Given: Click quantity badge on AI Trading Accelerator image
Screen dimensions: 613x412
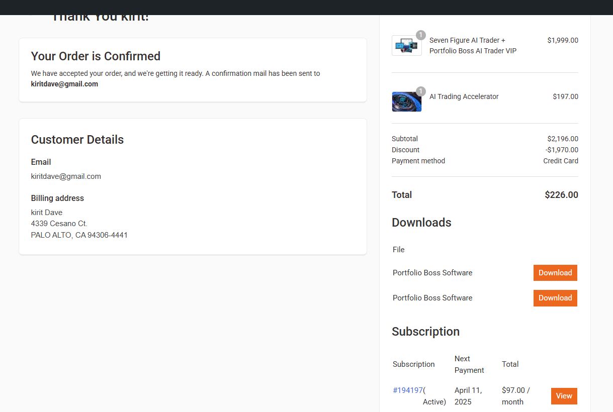Looking at the screenshot, I should [421, 91].
